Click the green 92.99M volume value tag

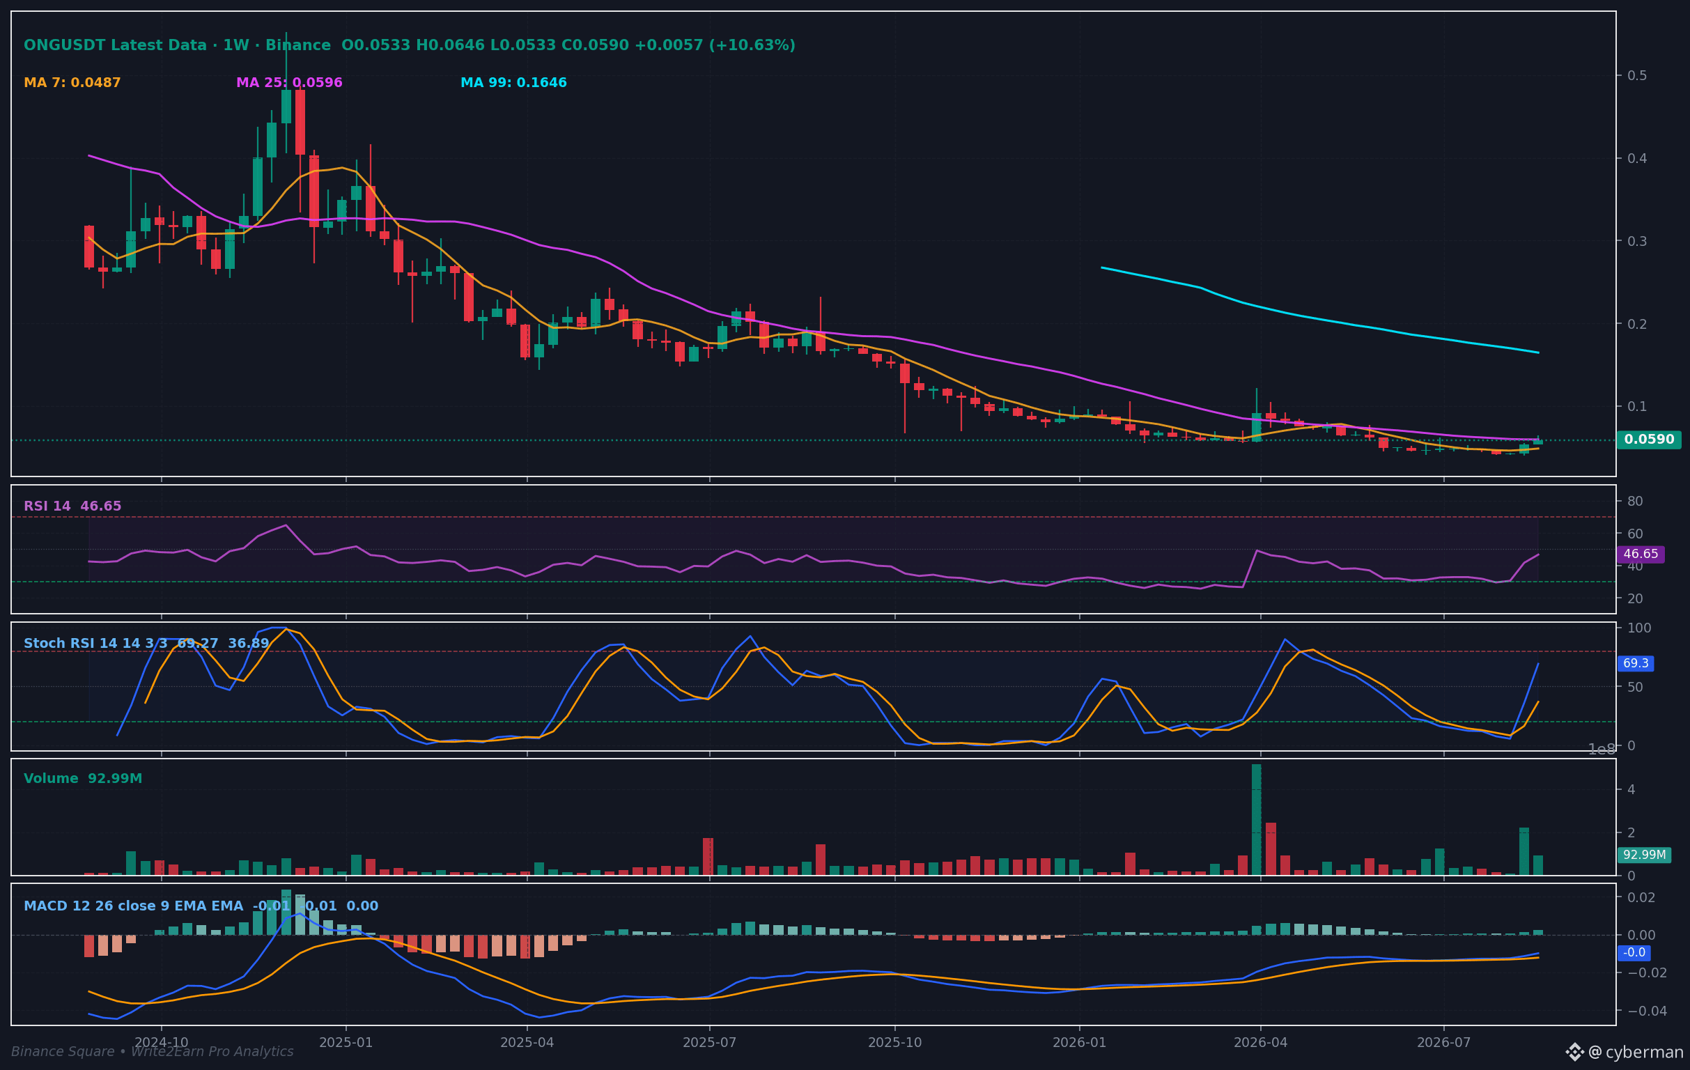pos(1645,855)
